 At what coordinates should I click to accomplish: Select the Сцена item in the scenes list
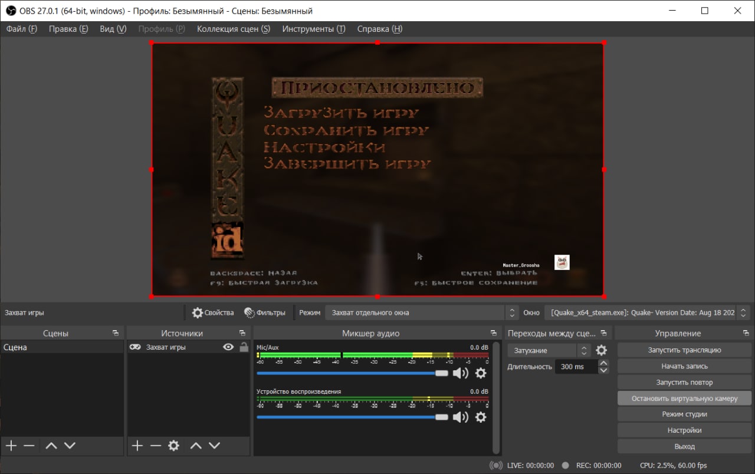(62, 347)
